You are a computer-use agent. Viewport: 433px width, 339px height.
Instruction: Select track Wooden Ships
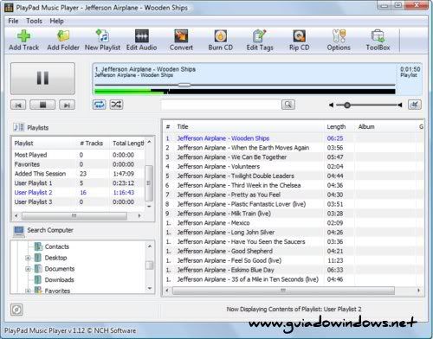tap(293, 138)
